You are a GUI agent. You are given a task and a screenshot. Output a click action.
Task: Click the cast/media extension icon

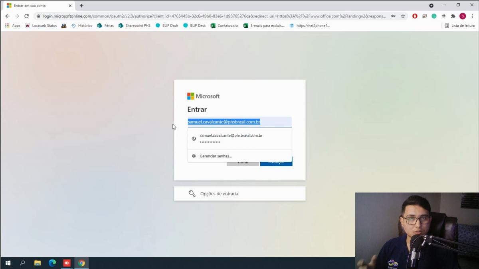click(424, 16)
